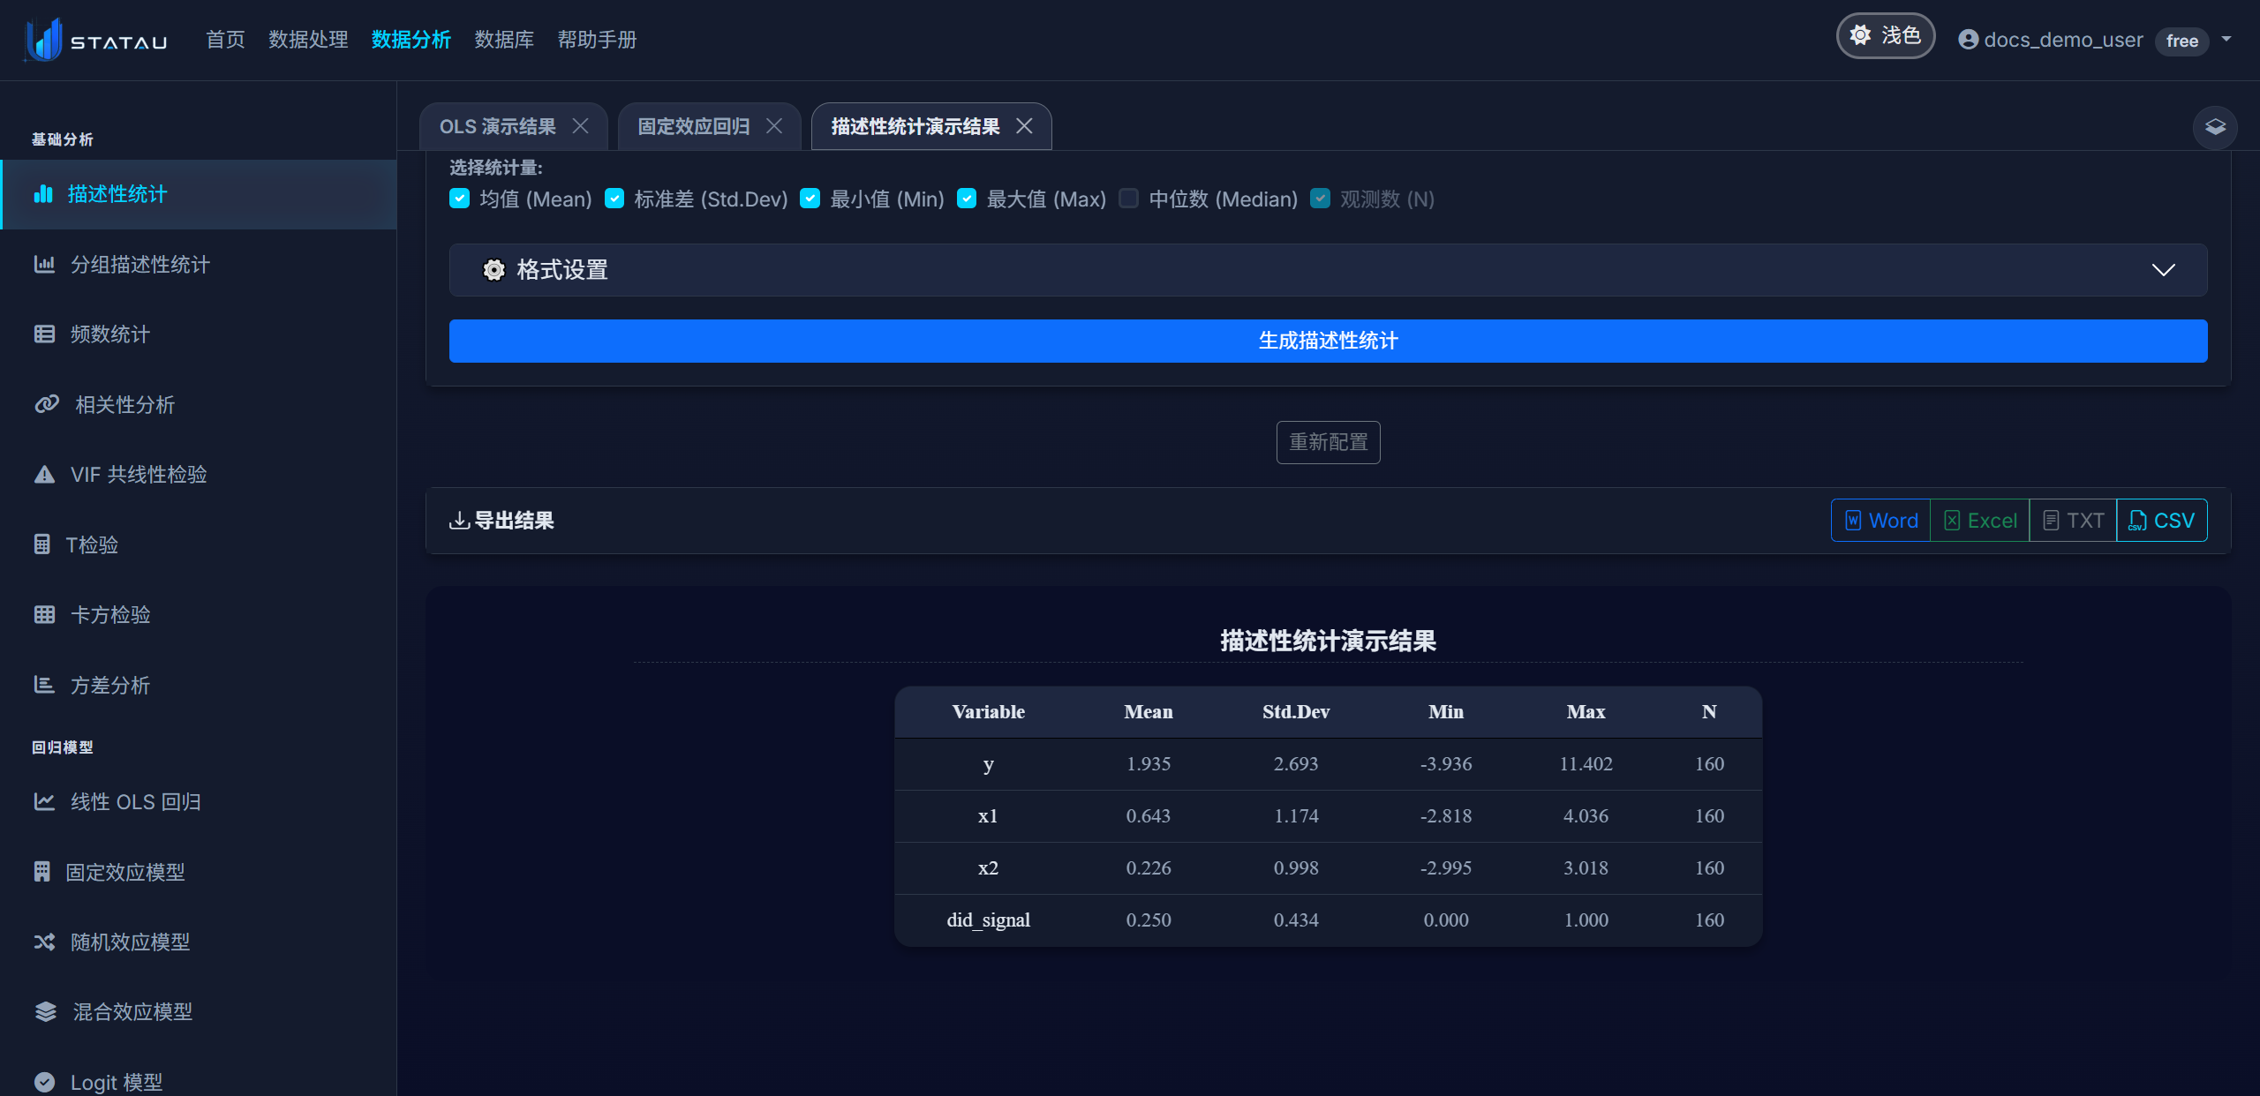Click the 生成描述性统计 button
Screen dimensions: 2260x1096
(x=1328, y=341)
